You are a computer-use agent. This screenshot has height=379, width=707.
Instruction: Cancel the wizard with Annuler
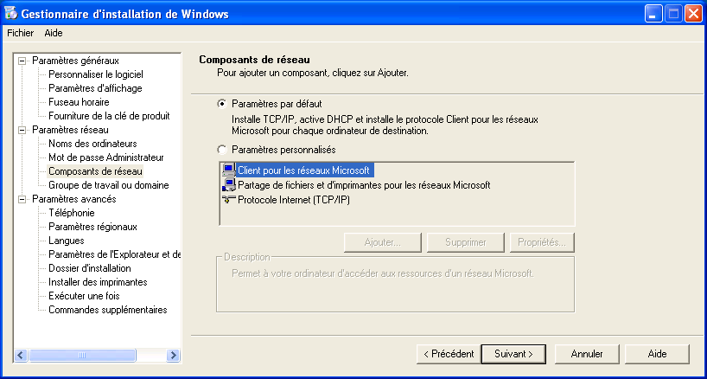[x=587, y=354]
